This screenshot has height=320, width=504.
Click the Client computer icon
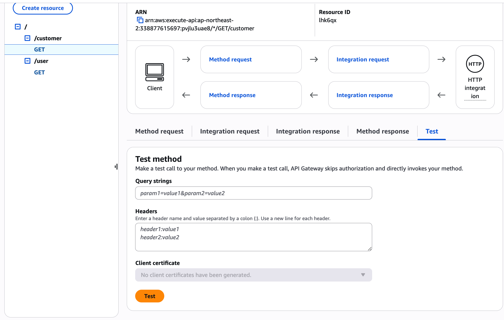(155, 72)
